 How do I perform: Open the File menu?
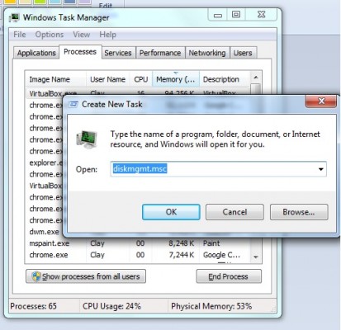[20, 35]
